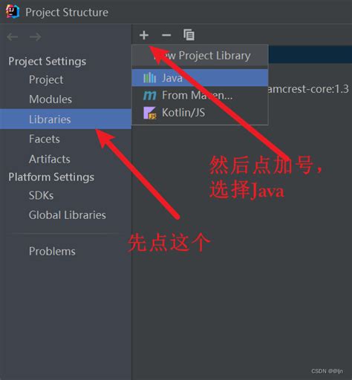Click the IntelliJ logo in title bar
Image resolution: width=352 pixels, height=380 pixels.
coord(13,12)
